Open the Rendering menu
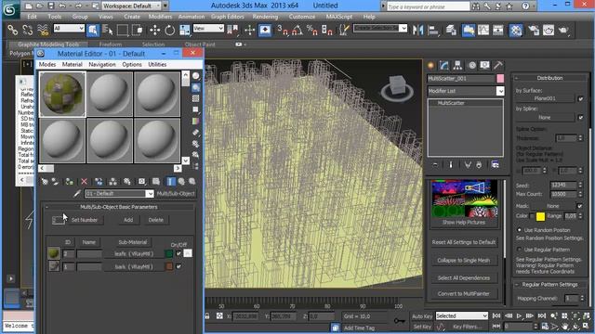The width and height of the screenshot is (595, 334). (265, 17)
